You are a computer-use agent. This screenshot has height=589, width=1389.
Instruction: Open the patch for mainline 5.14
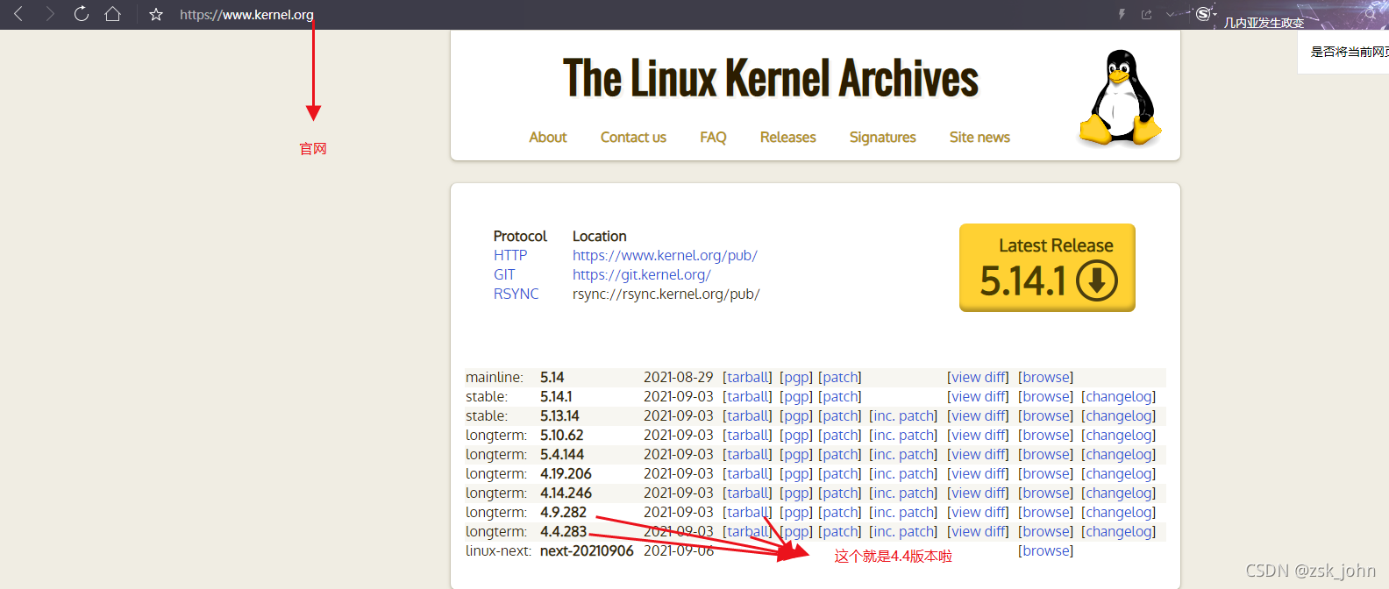(x=840, y=378)
